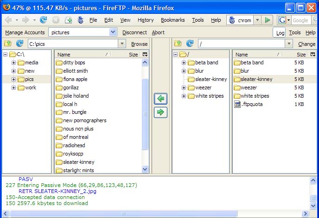Open FireFTP Tools button
This screenshot has width=319, height=218.
coord(294,32)
